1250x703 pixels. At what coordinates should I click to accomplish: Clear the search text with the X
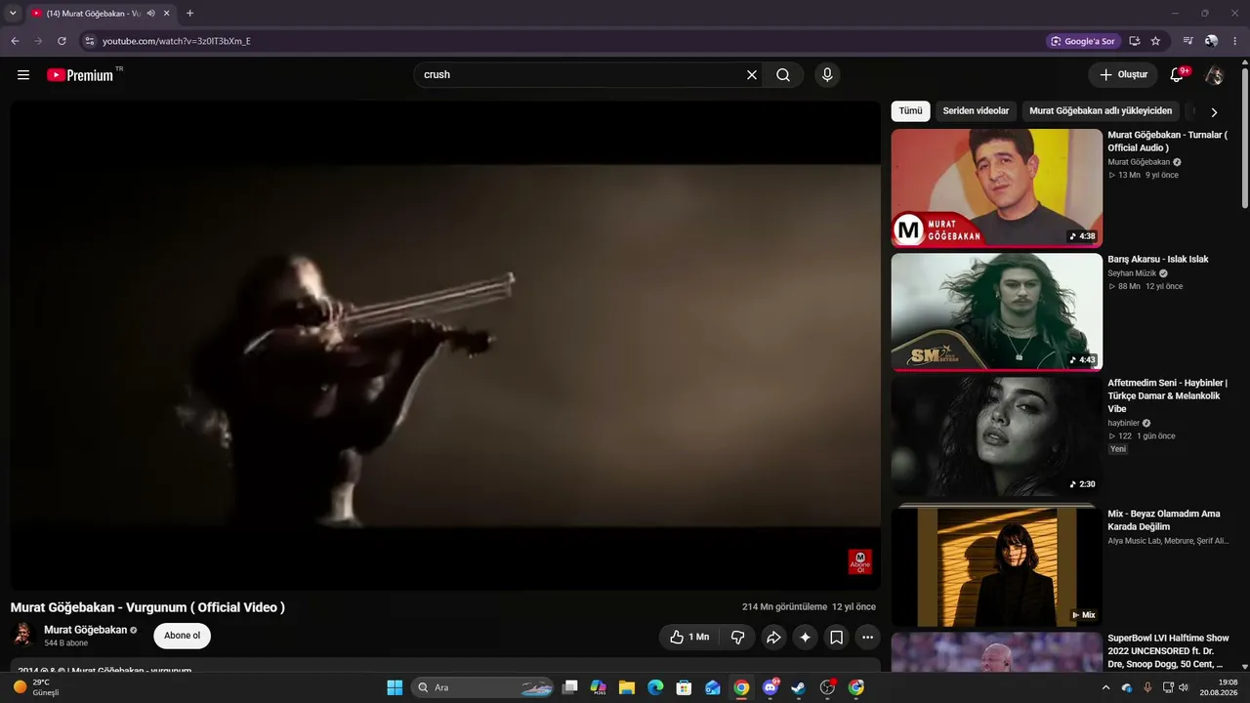click(x=752, y=75)
